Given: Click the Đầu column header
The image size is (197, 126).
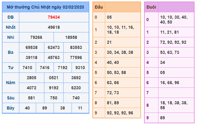Looking at the screenshot, I should (x=99, y=7).
